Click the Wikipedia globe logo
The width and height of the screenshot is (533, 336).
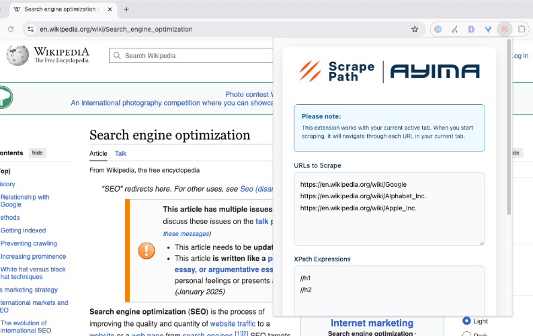point(17,55)
